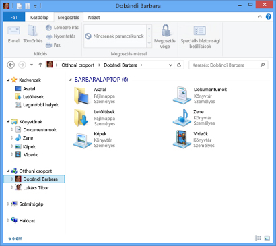Screen dimensions: 276x246
Task: Select Legutóbbi helyek in sidebar
Action: click(36, 105)
